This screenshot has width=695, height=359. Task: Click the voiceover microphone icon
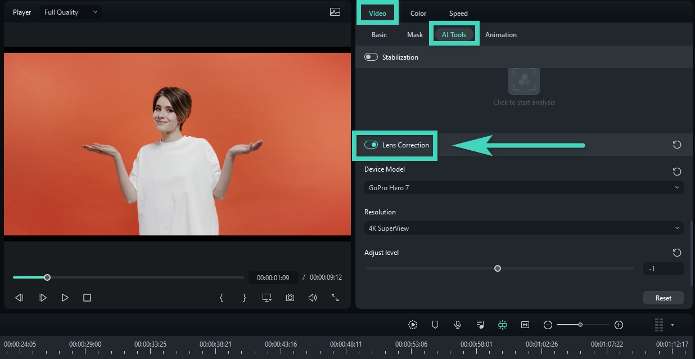(458, 325)
